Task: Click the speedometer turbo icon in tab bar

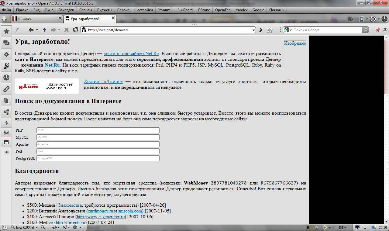Action: coord(350,19)
